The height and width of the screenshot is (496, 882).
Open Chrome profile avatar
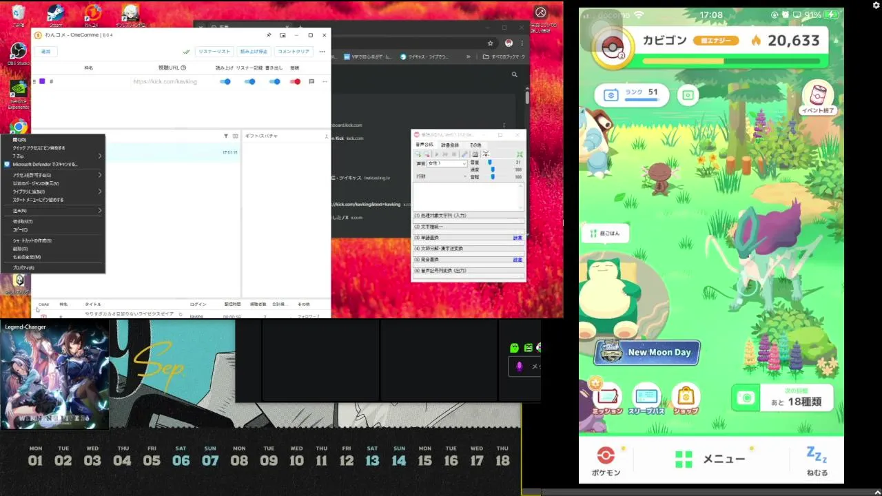tap(509, 43)
